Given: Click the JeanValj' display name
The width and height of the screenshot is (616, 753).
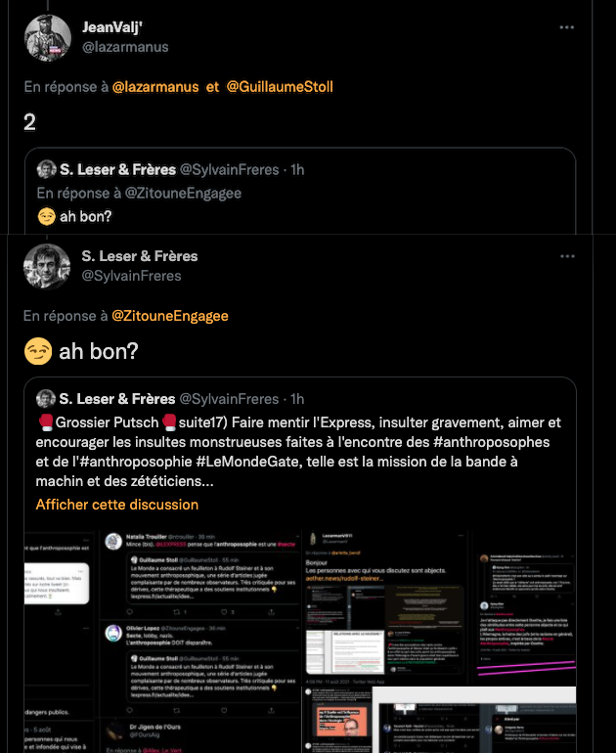Looking at the screenshot, I should 110,27.
